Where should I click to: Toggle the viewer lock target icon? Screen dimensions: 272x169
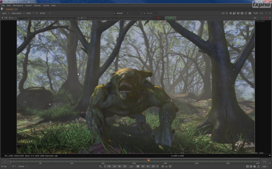tap(246, 13)
